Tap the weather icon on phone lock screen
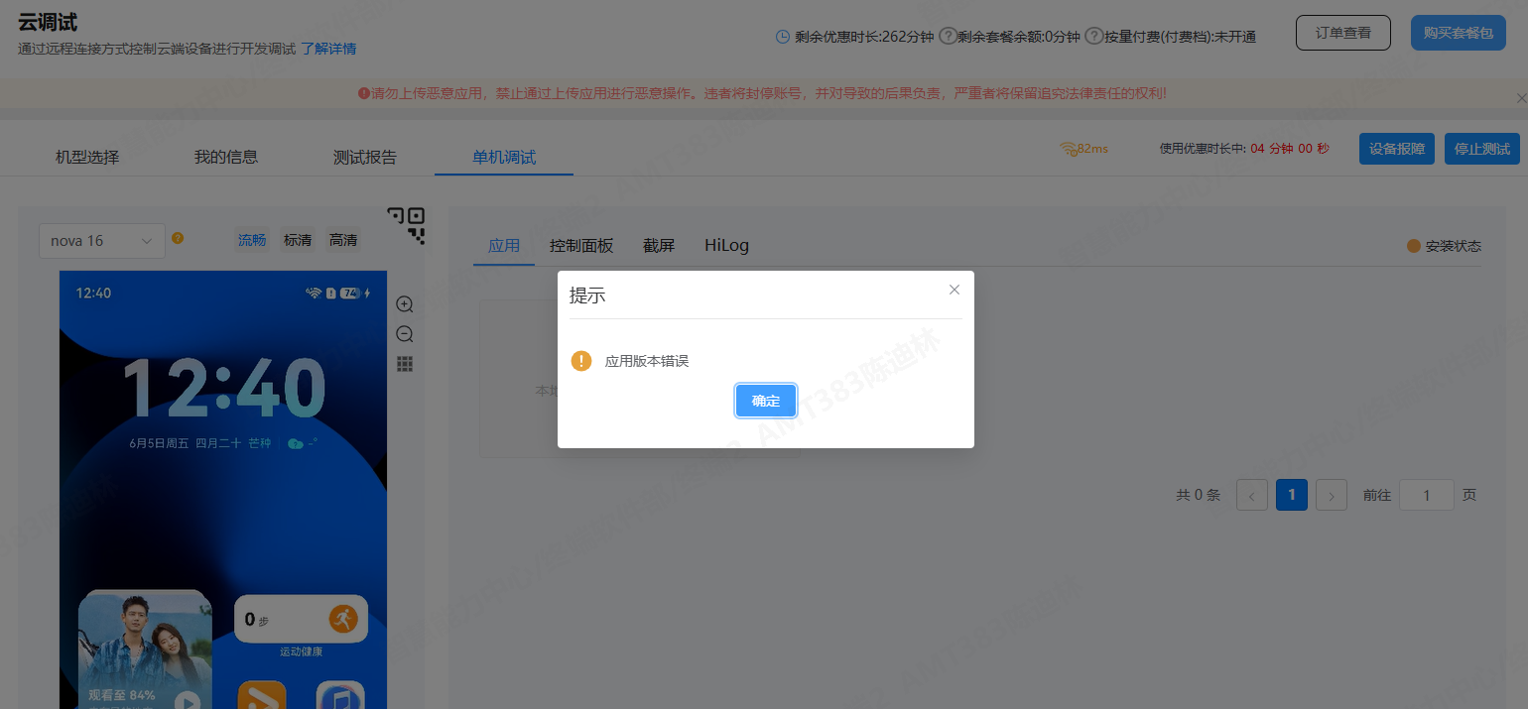The width and height of the screenshot is (1528, 709). pos(295,443)
